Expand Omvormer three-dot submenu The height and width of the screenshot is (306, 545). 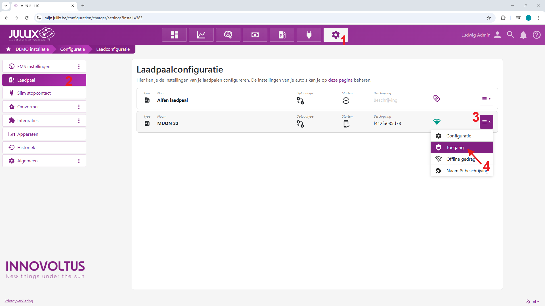[x=79, y=107]
